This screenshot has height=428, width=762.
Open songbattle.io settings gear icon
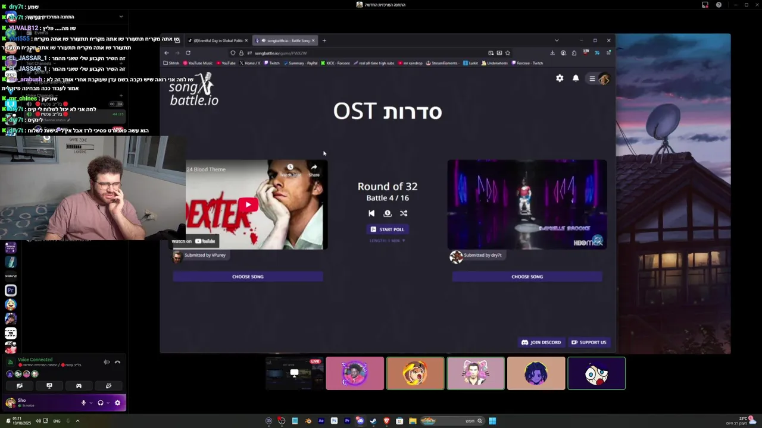coord(560,78)
